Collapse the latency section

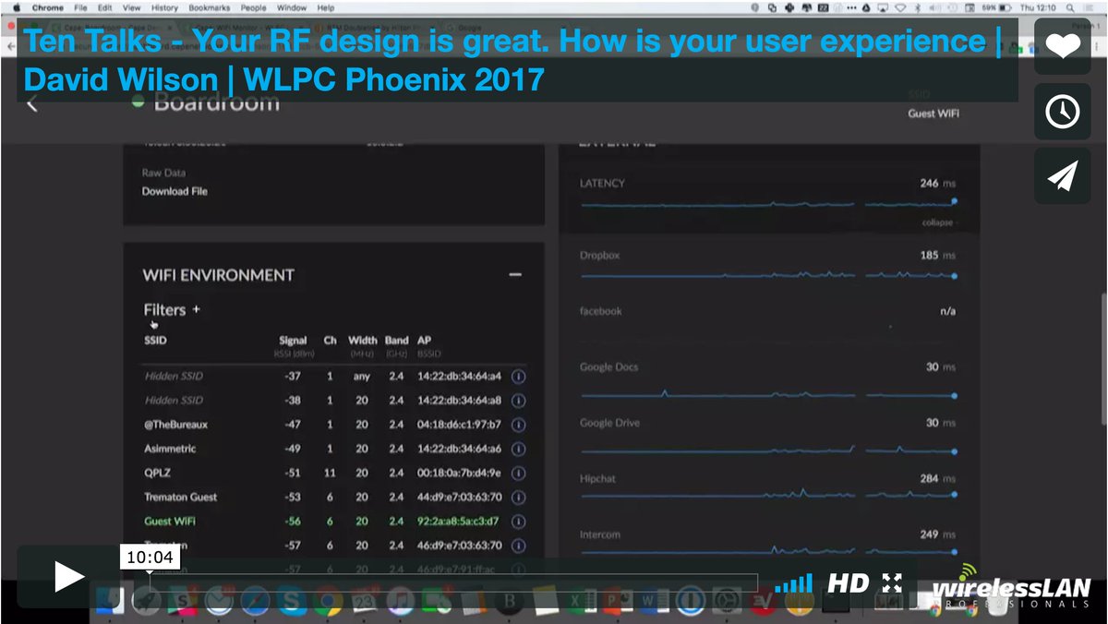point(937,222)
